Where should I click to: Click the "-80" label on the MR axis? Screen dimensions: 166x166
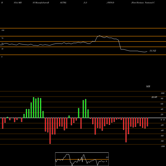(162, 141)
